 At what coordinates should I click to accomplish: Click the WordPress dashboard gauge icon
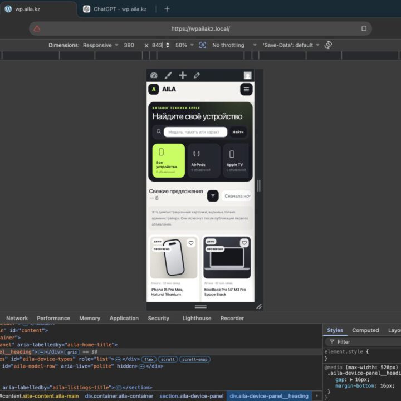click(x=154, y=75)
